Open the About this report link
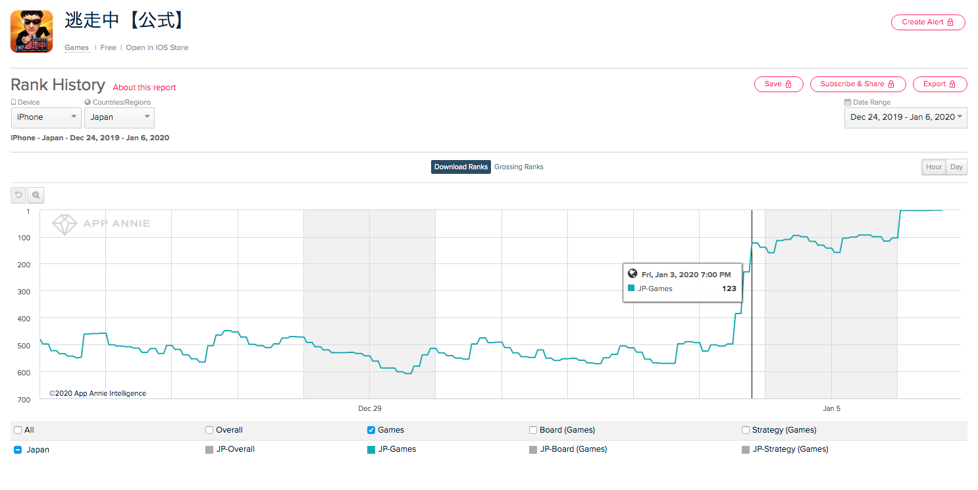Screen dimensions: 978x490 (x=144, y=88)
